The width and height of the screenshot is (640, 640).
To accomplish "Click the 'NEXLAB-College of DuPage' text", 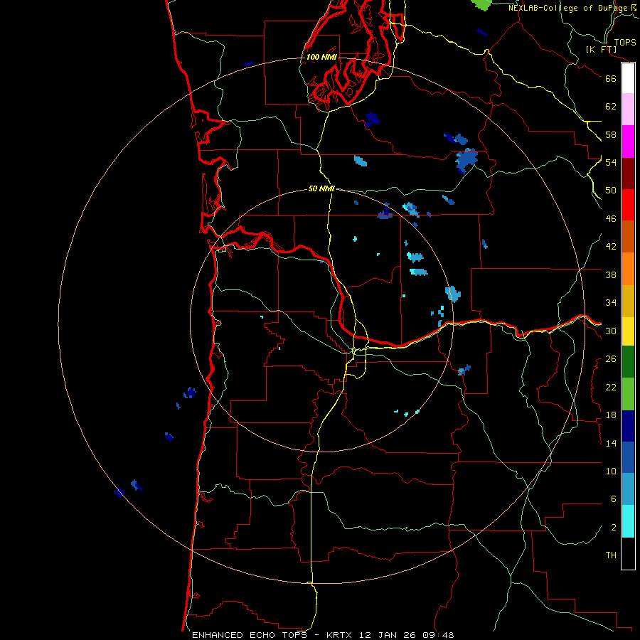I will click(x=569, y=8).
